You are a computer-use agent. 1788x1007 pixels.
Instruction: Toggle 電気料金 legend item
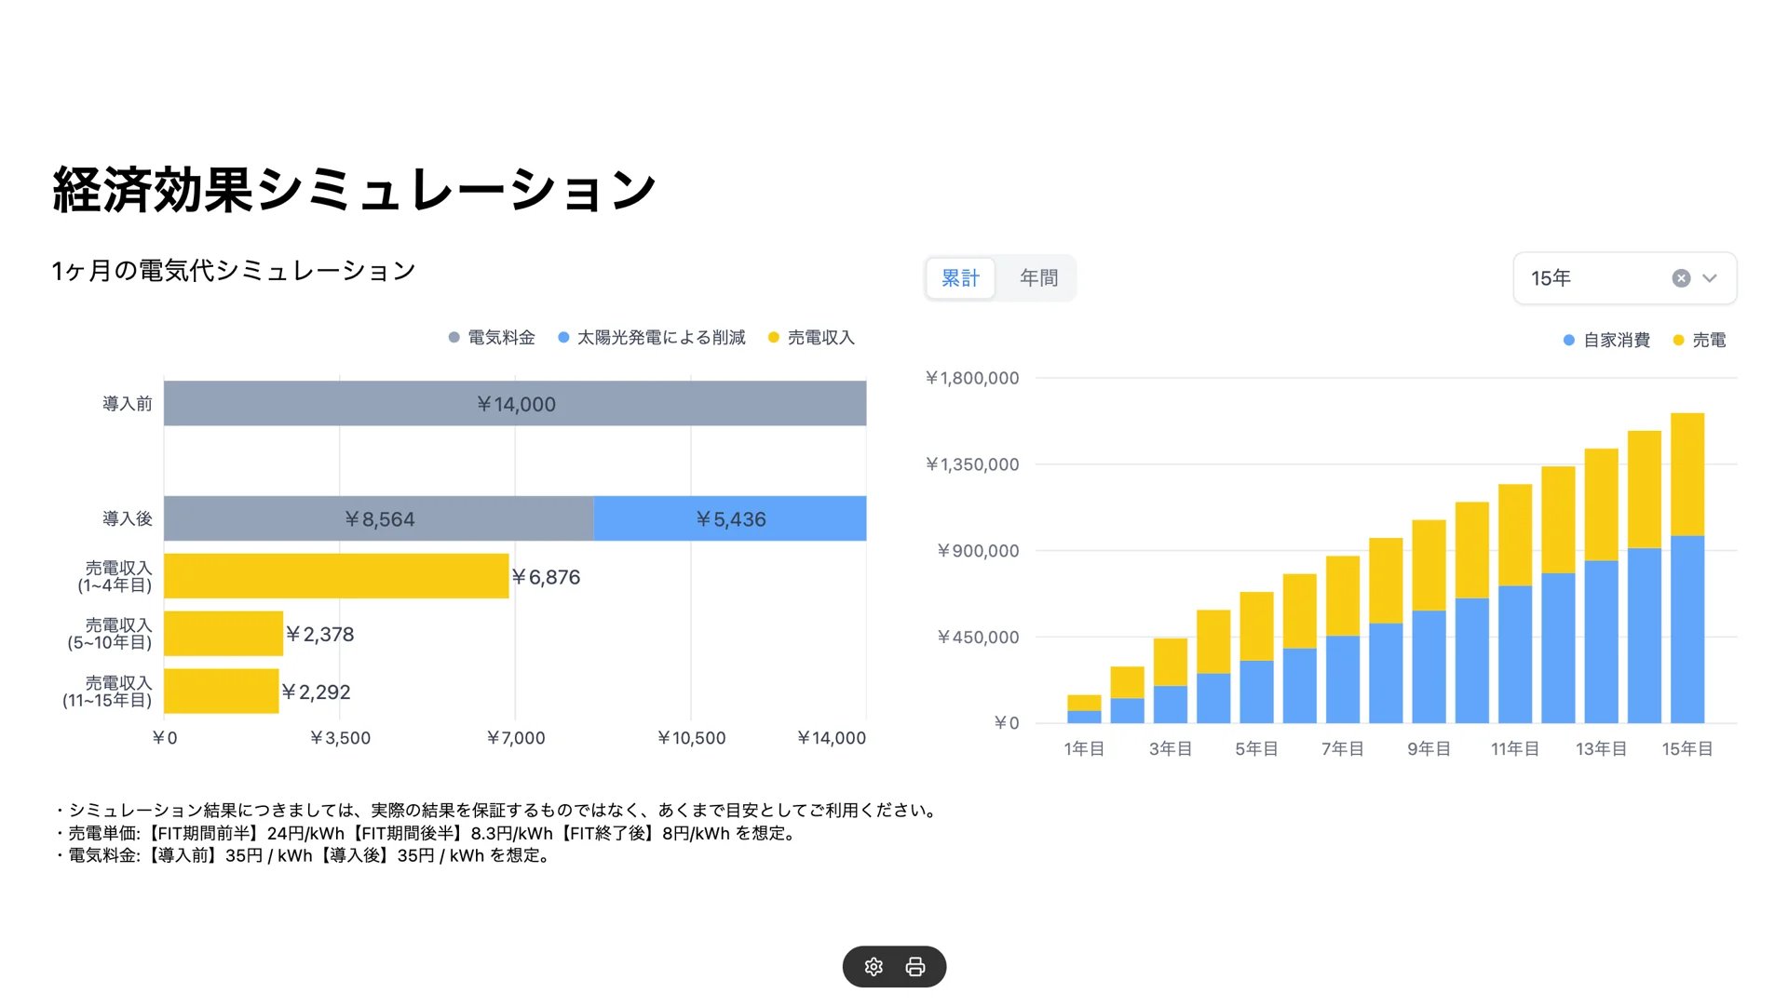[492, 338]
